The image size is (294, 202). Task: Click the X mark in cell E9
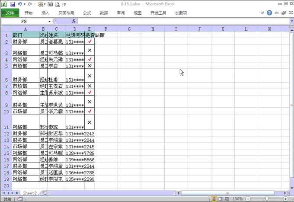point(89,102)
